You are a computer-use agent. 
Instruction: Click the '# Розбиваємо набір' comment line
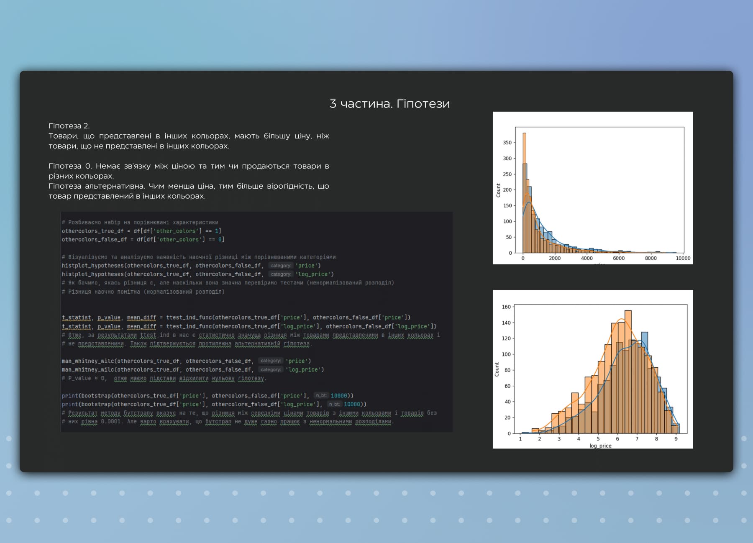140,223
